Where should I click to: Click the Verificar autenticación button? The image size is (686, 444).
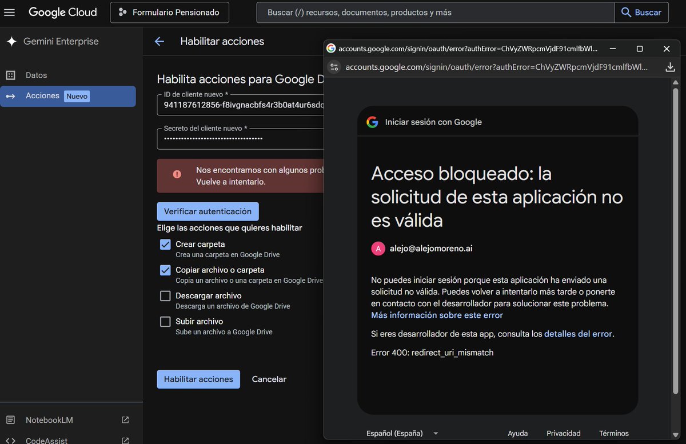click(208, 211)
